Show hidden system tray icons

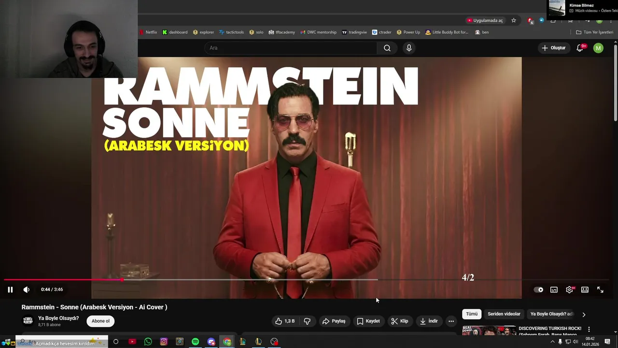(552, 342)
